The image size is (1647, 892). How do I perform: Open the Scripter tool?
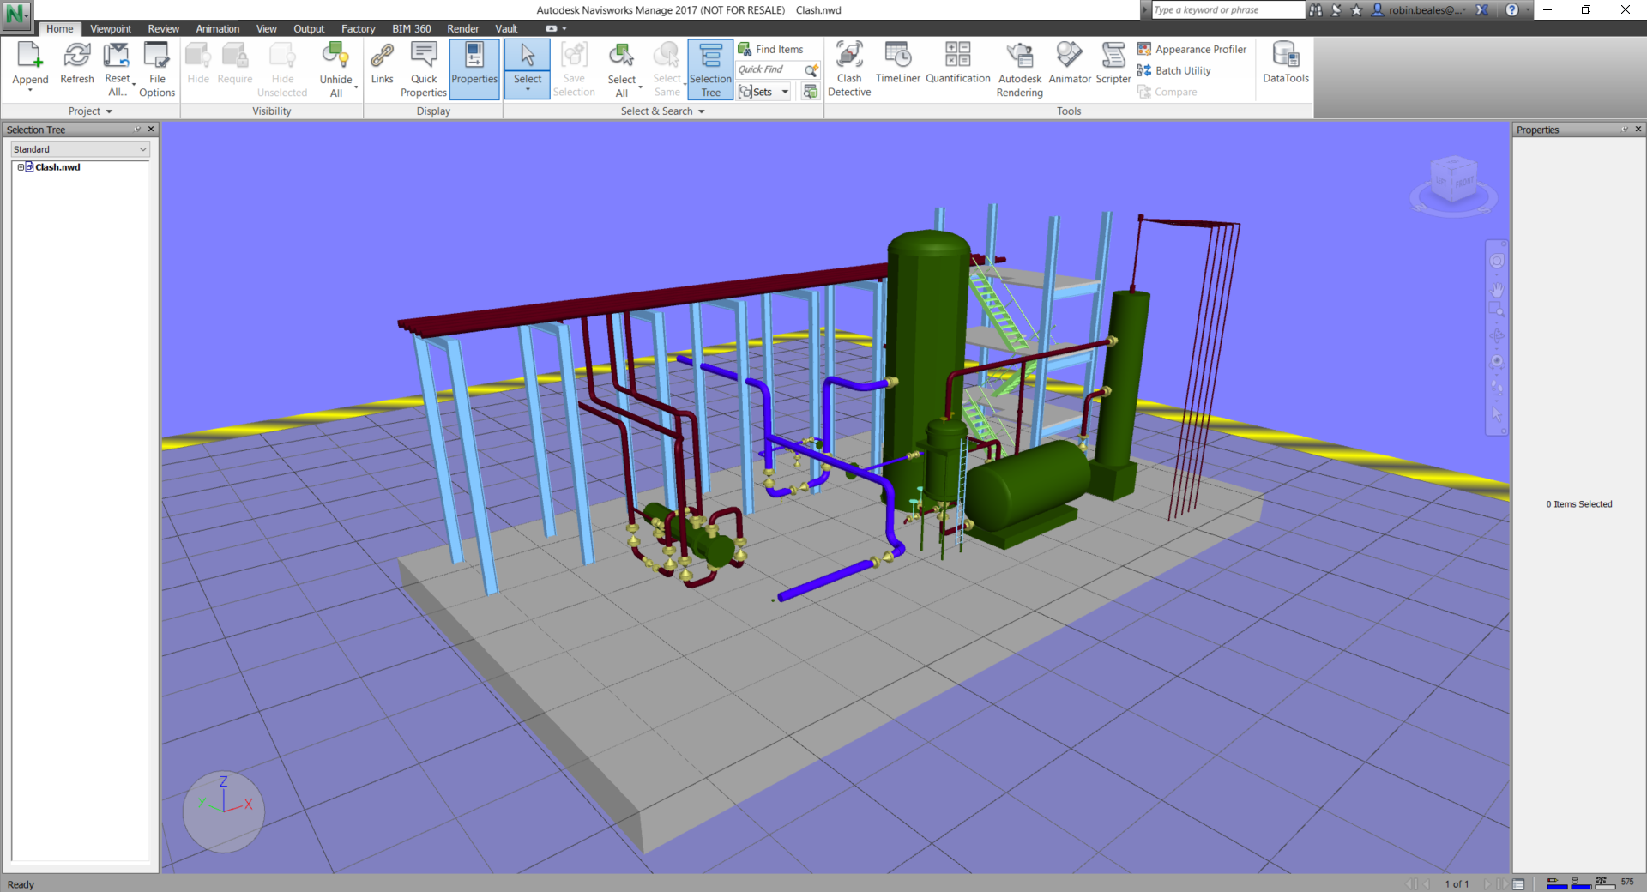(x=1113, y=63)
